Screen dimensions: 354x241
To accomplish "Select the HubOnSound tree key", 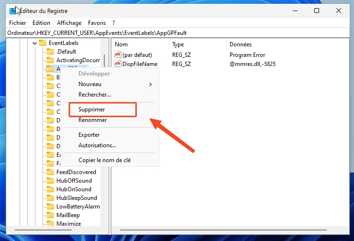I will point(74,189).
